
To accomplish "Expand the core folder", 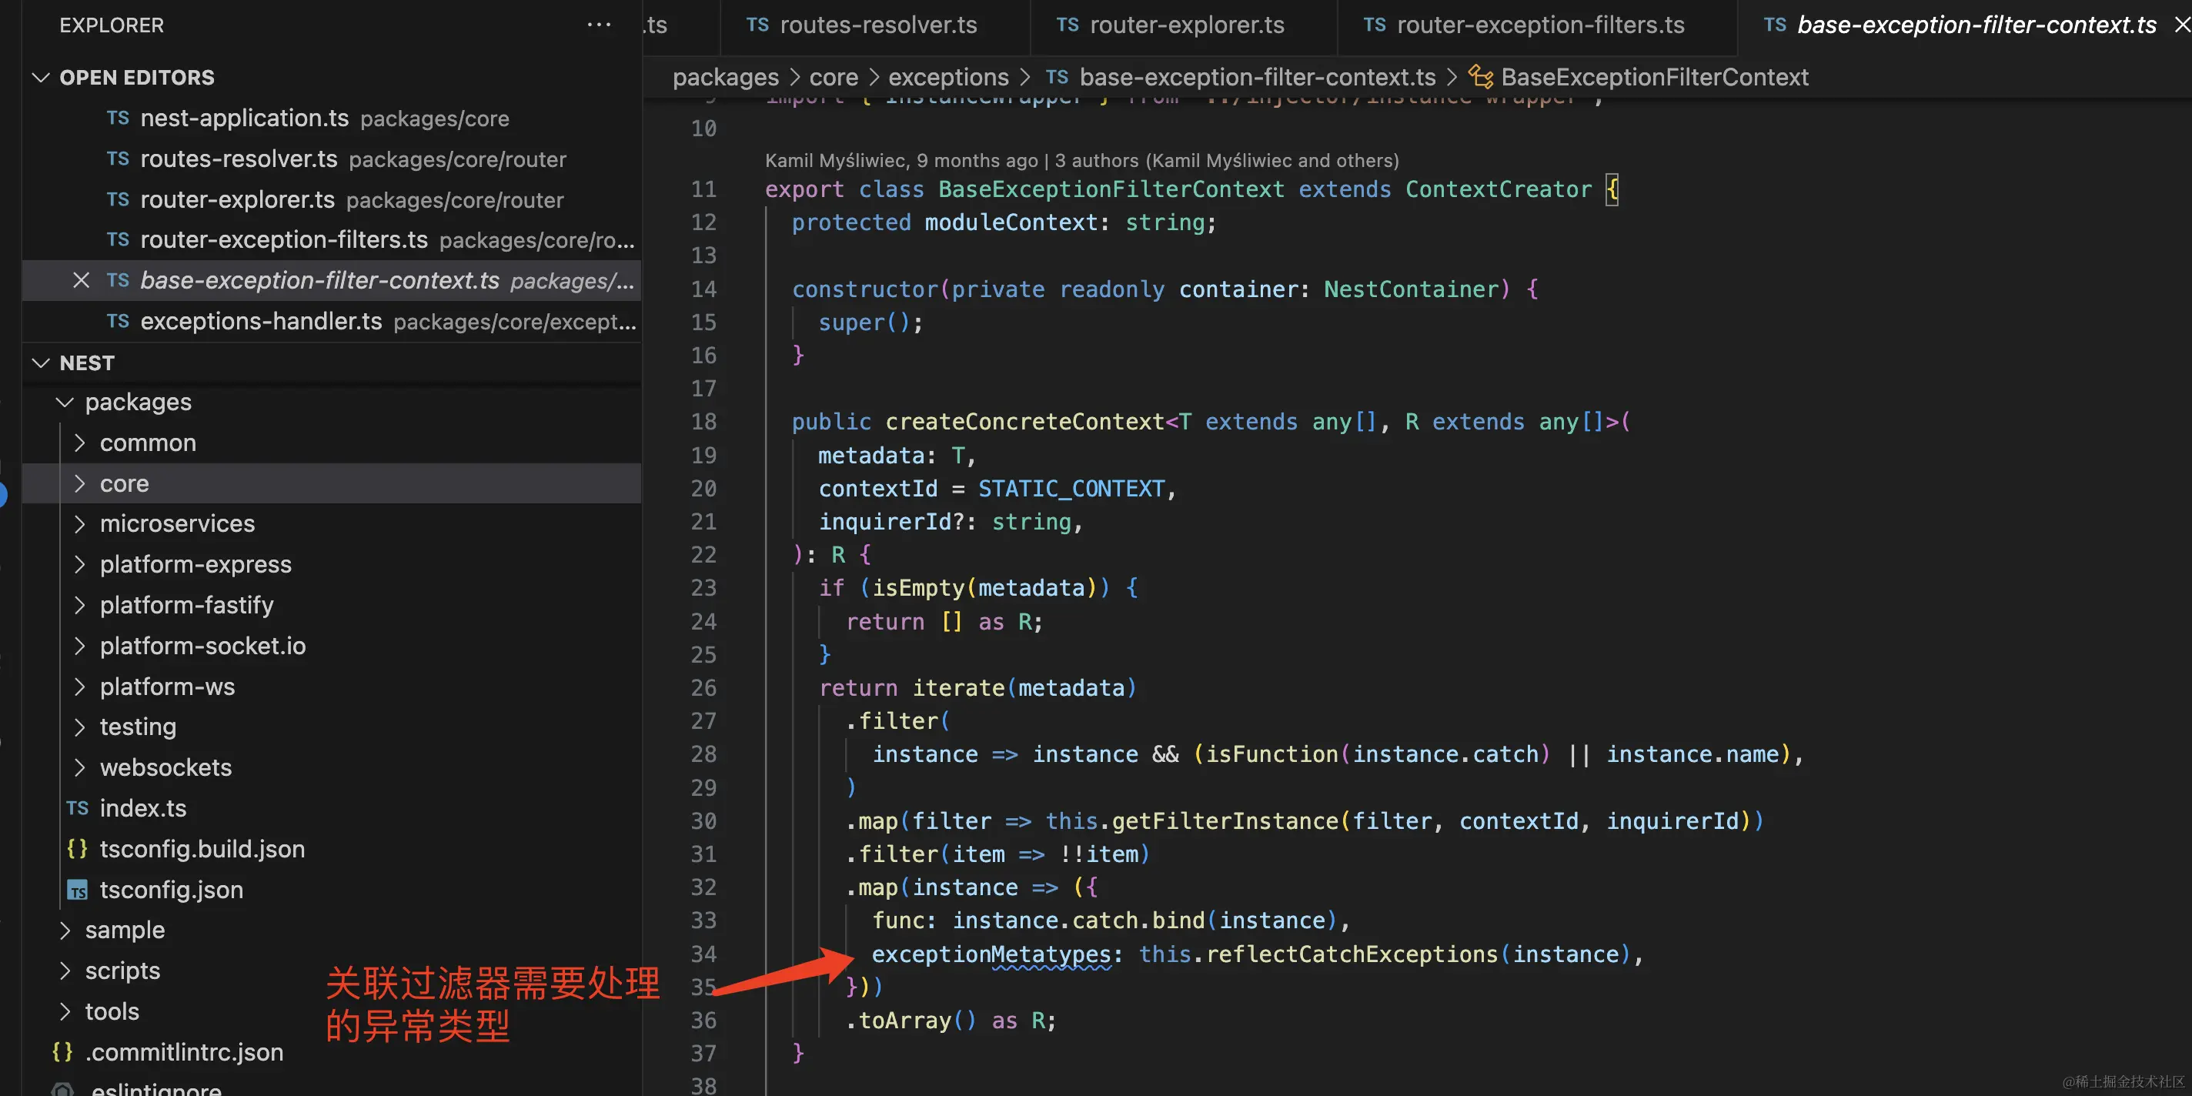I will point(79,483).
